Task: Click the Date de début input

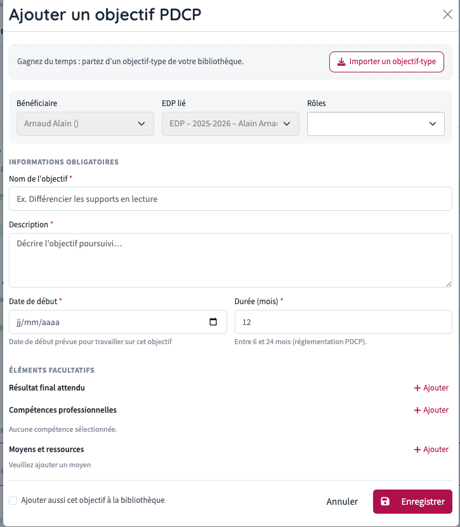Action: (x=118, y=322)
